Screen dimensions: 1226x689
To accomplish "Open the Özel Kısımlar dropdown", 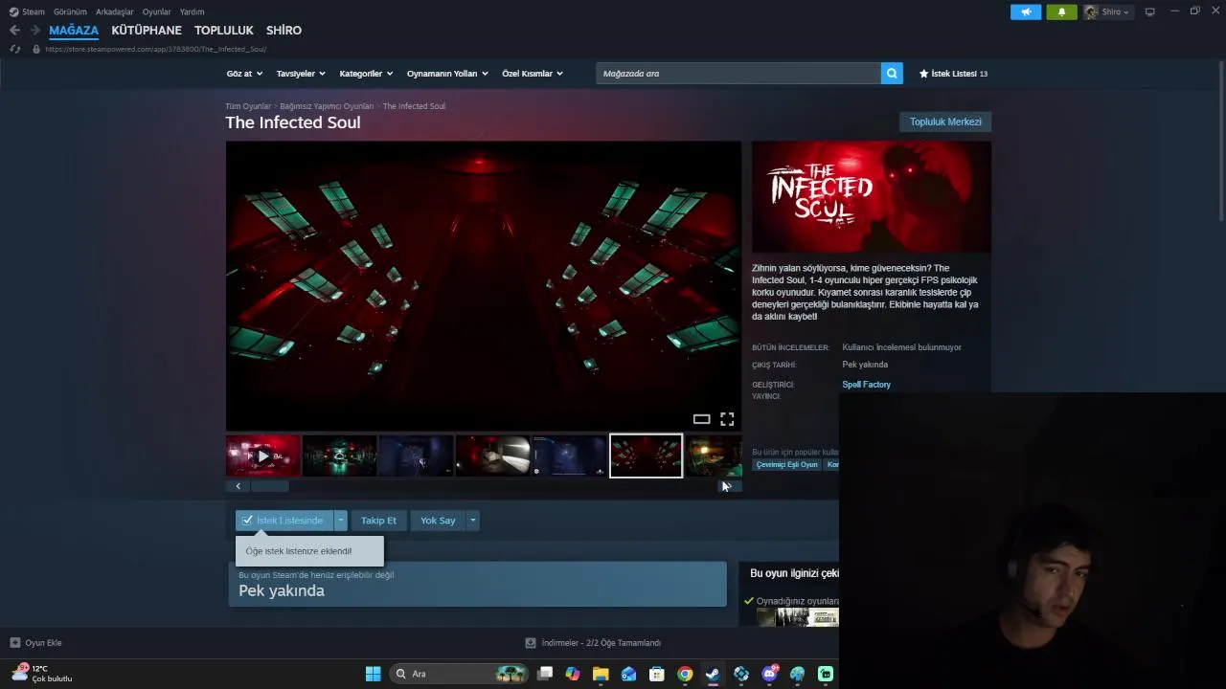I will 533,74.
